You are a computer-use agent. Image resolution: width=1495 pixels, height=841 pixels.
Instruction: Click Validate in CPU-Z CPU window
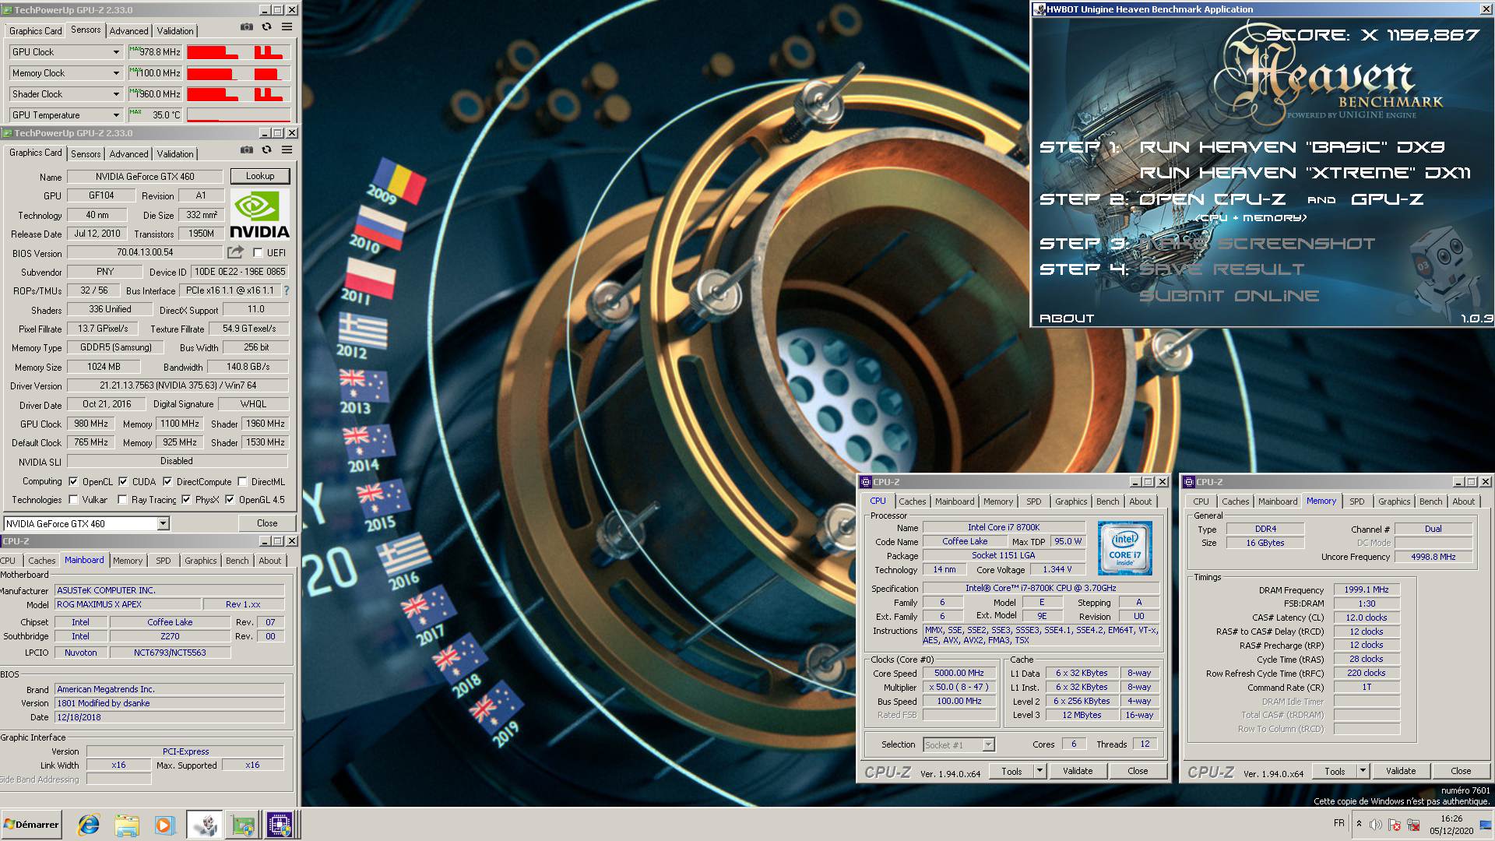coord(1078,771)
